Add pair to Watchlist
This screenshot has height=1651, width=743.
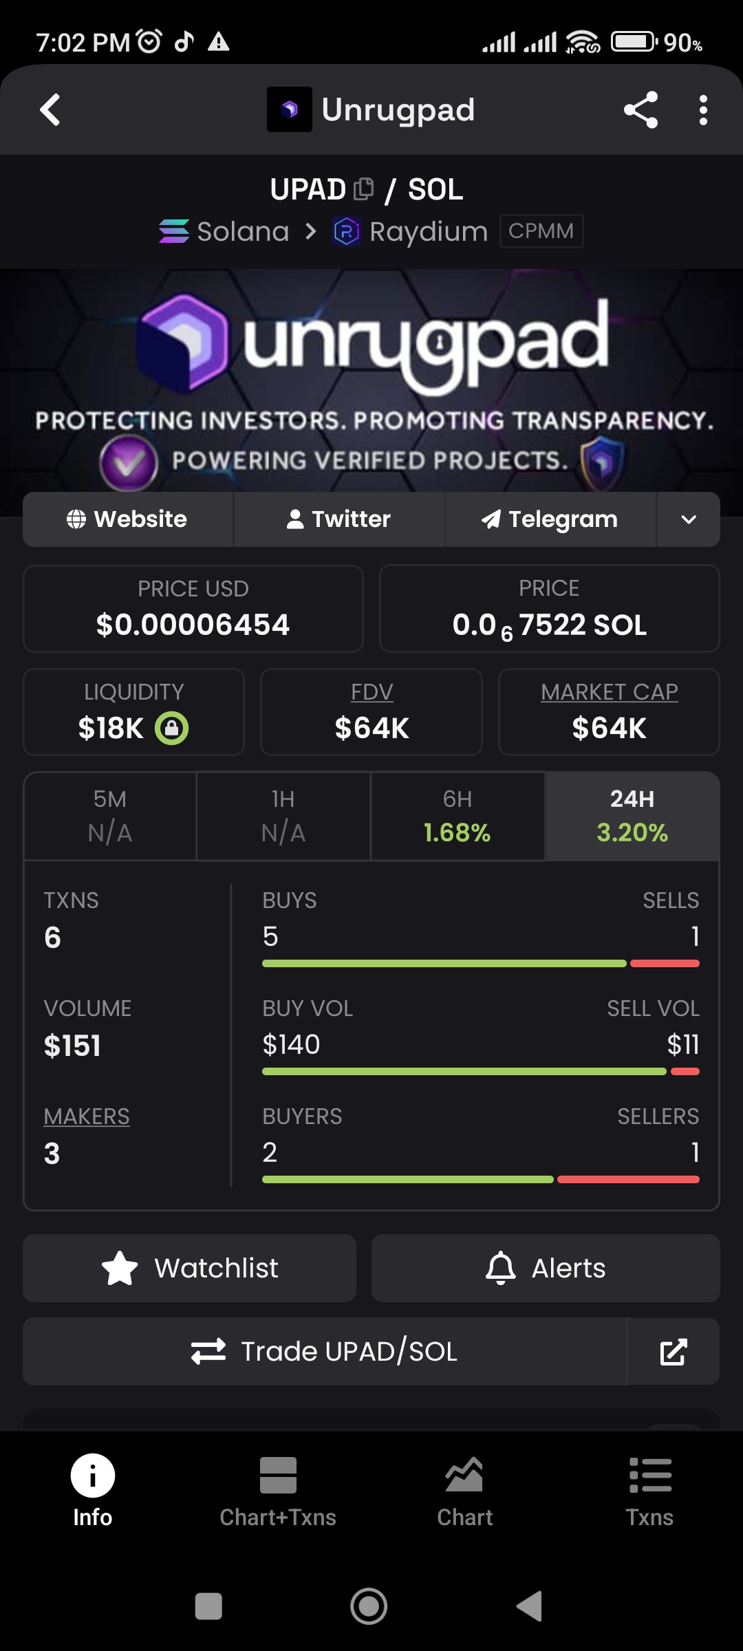pos(189,1268)
